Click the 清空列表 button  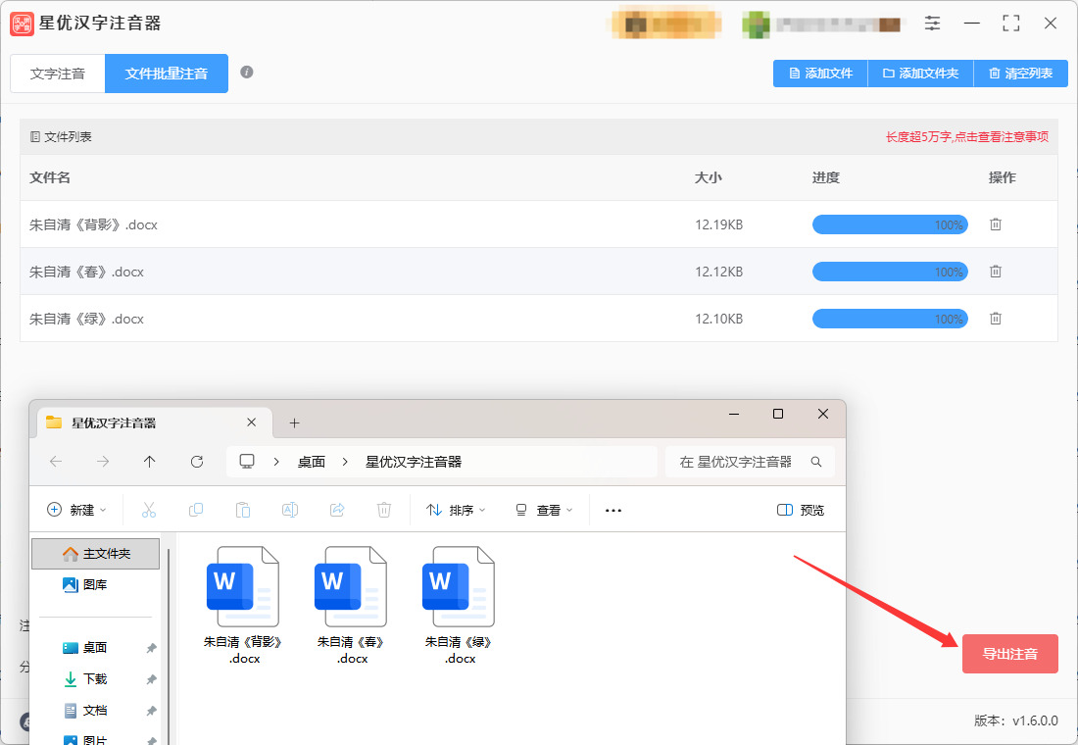point(1021,74)
